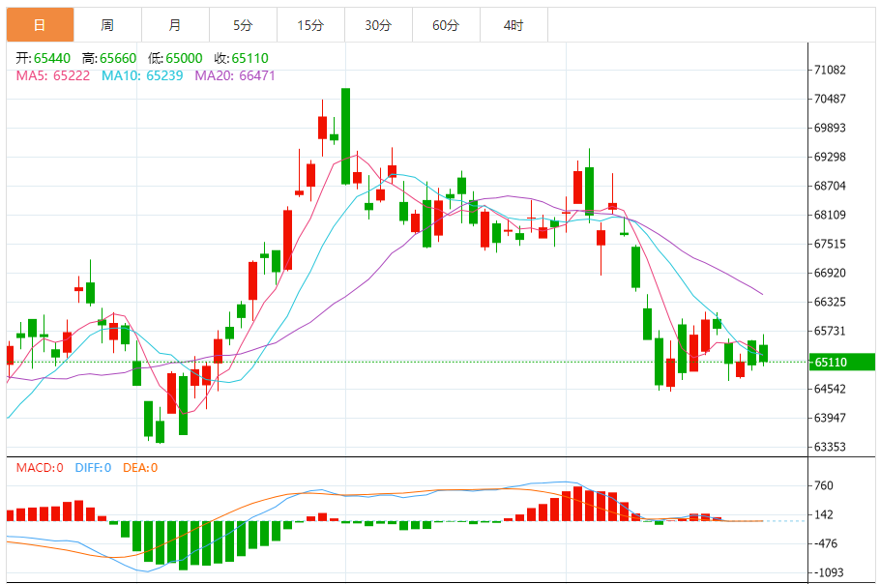Open the 60分 timeframe tab
This screenshot has width=880, height=584.
point(446,25)
